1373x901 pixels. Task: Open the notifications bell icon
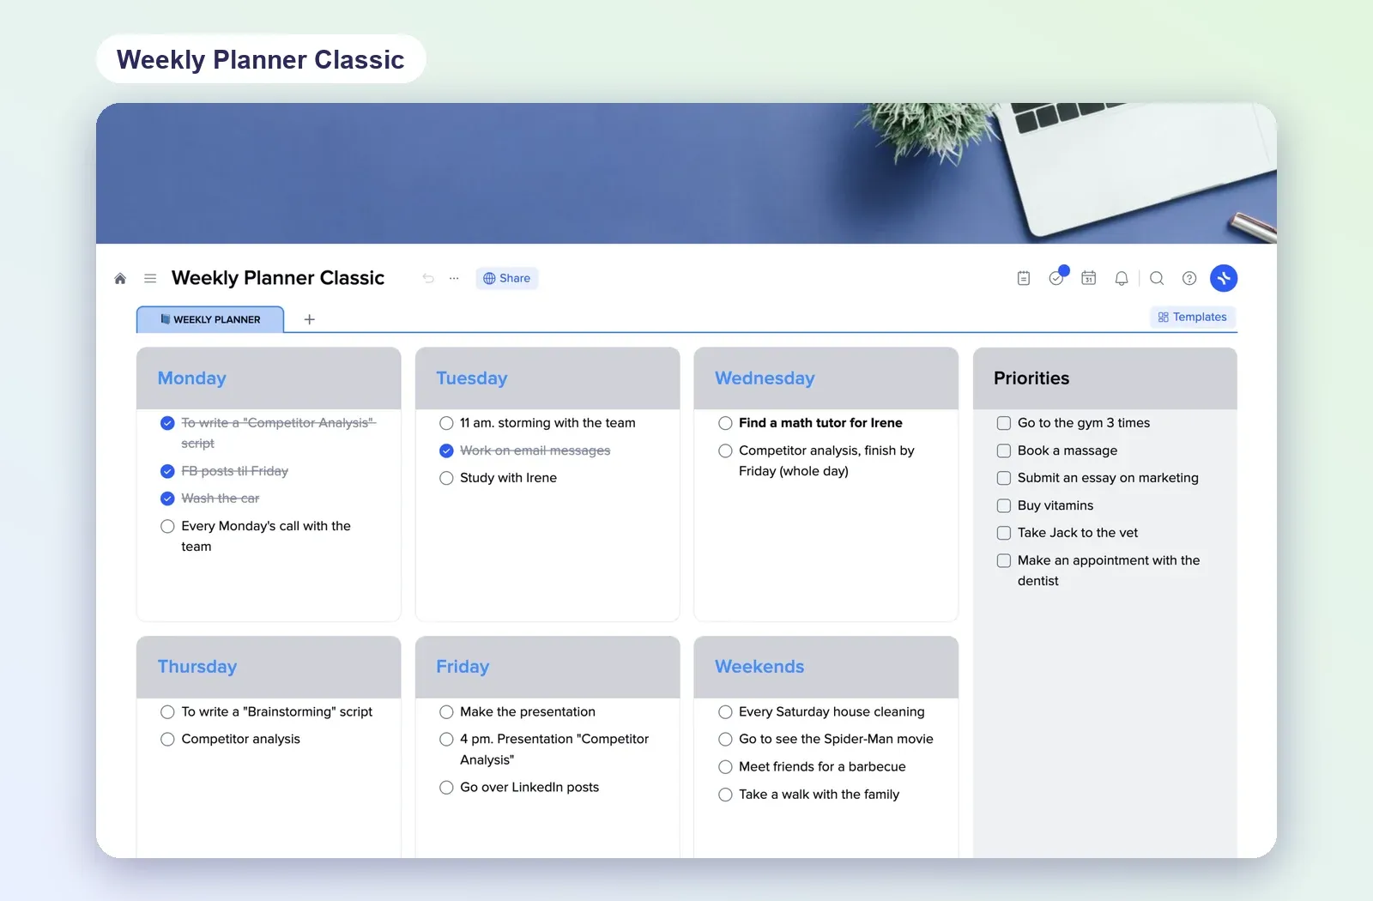tap(1122, 278)
